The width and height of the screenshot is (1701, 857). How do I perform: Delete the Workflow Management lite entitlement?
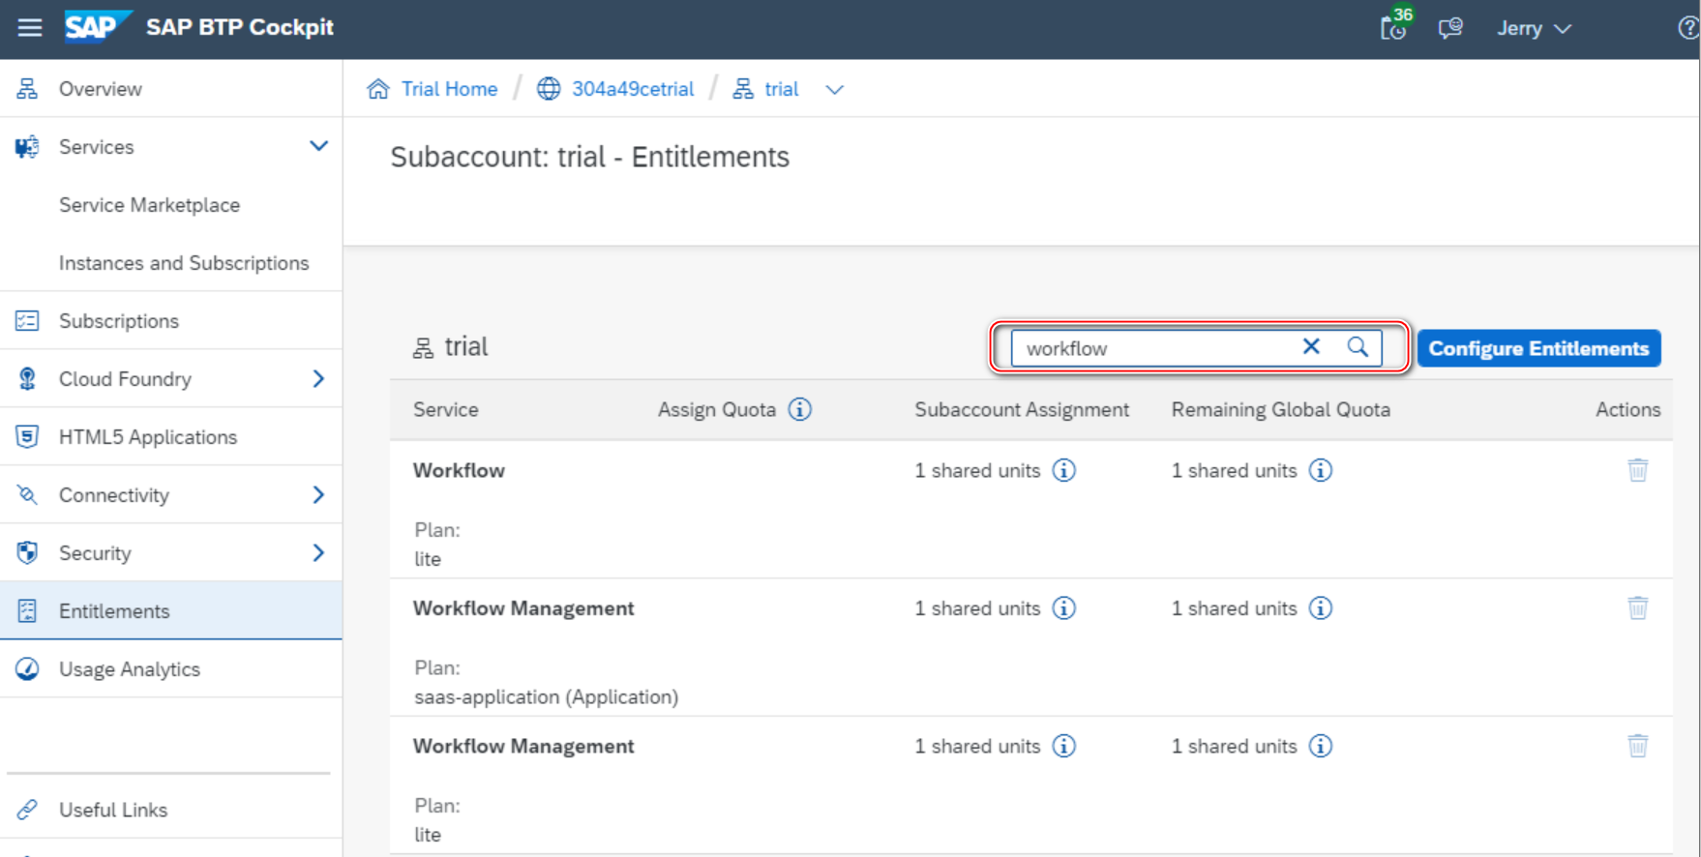(x=1637, y=746)
